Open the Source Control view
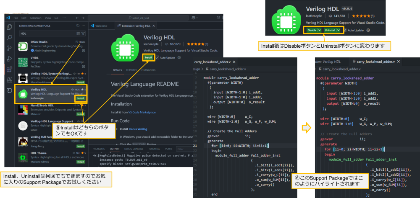This screenshot has width=420, height=198. [x=9, y=48]
